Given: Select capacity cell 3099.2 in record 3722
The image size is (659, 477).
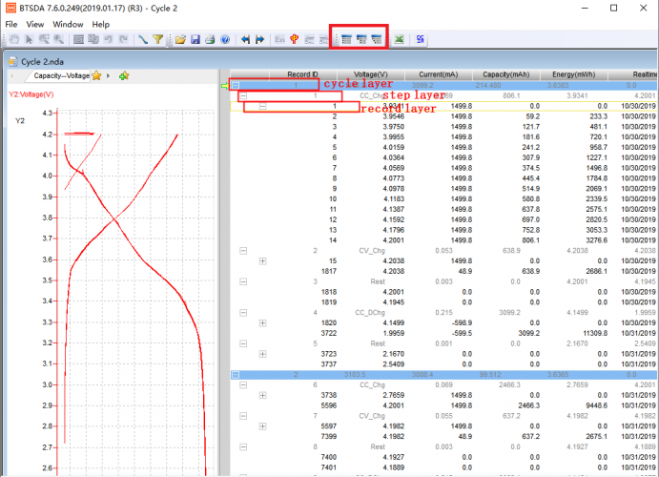Looking at the screenshot, I should click(528, 333).
